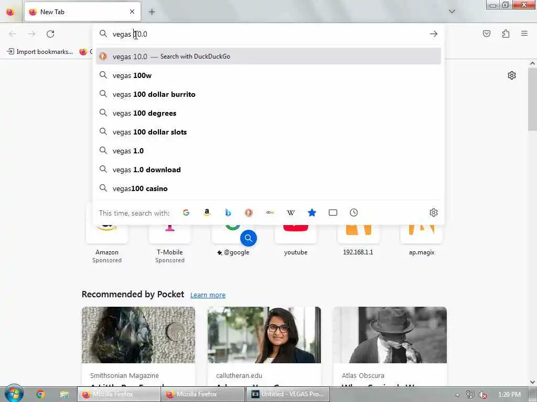Open Windows Start menu orb
Image resolution: width=537 pixels, height=402 pixels.
pyautogui.click(x=14, y=394)
